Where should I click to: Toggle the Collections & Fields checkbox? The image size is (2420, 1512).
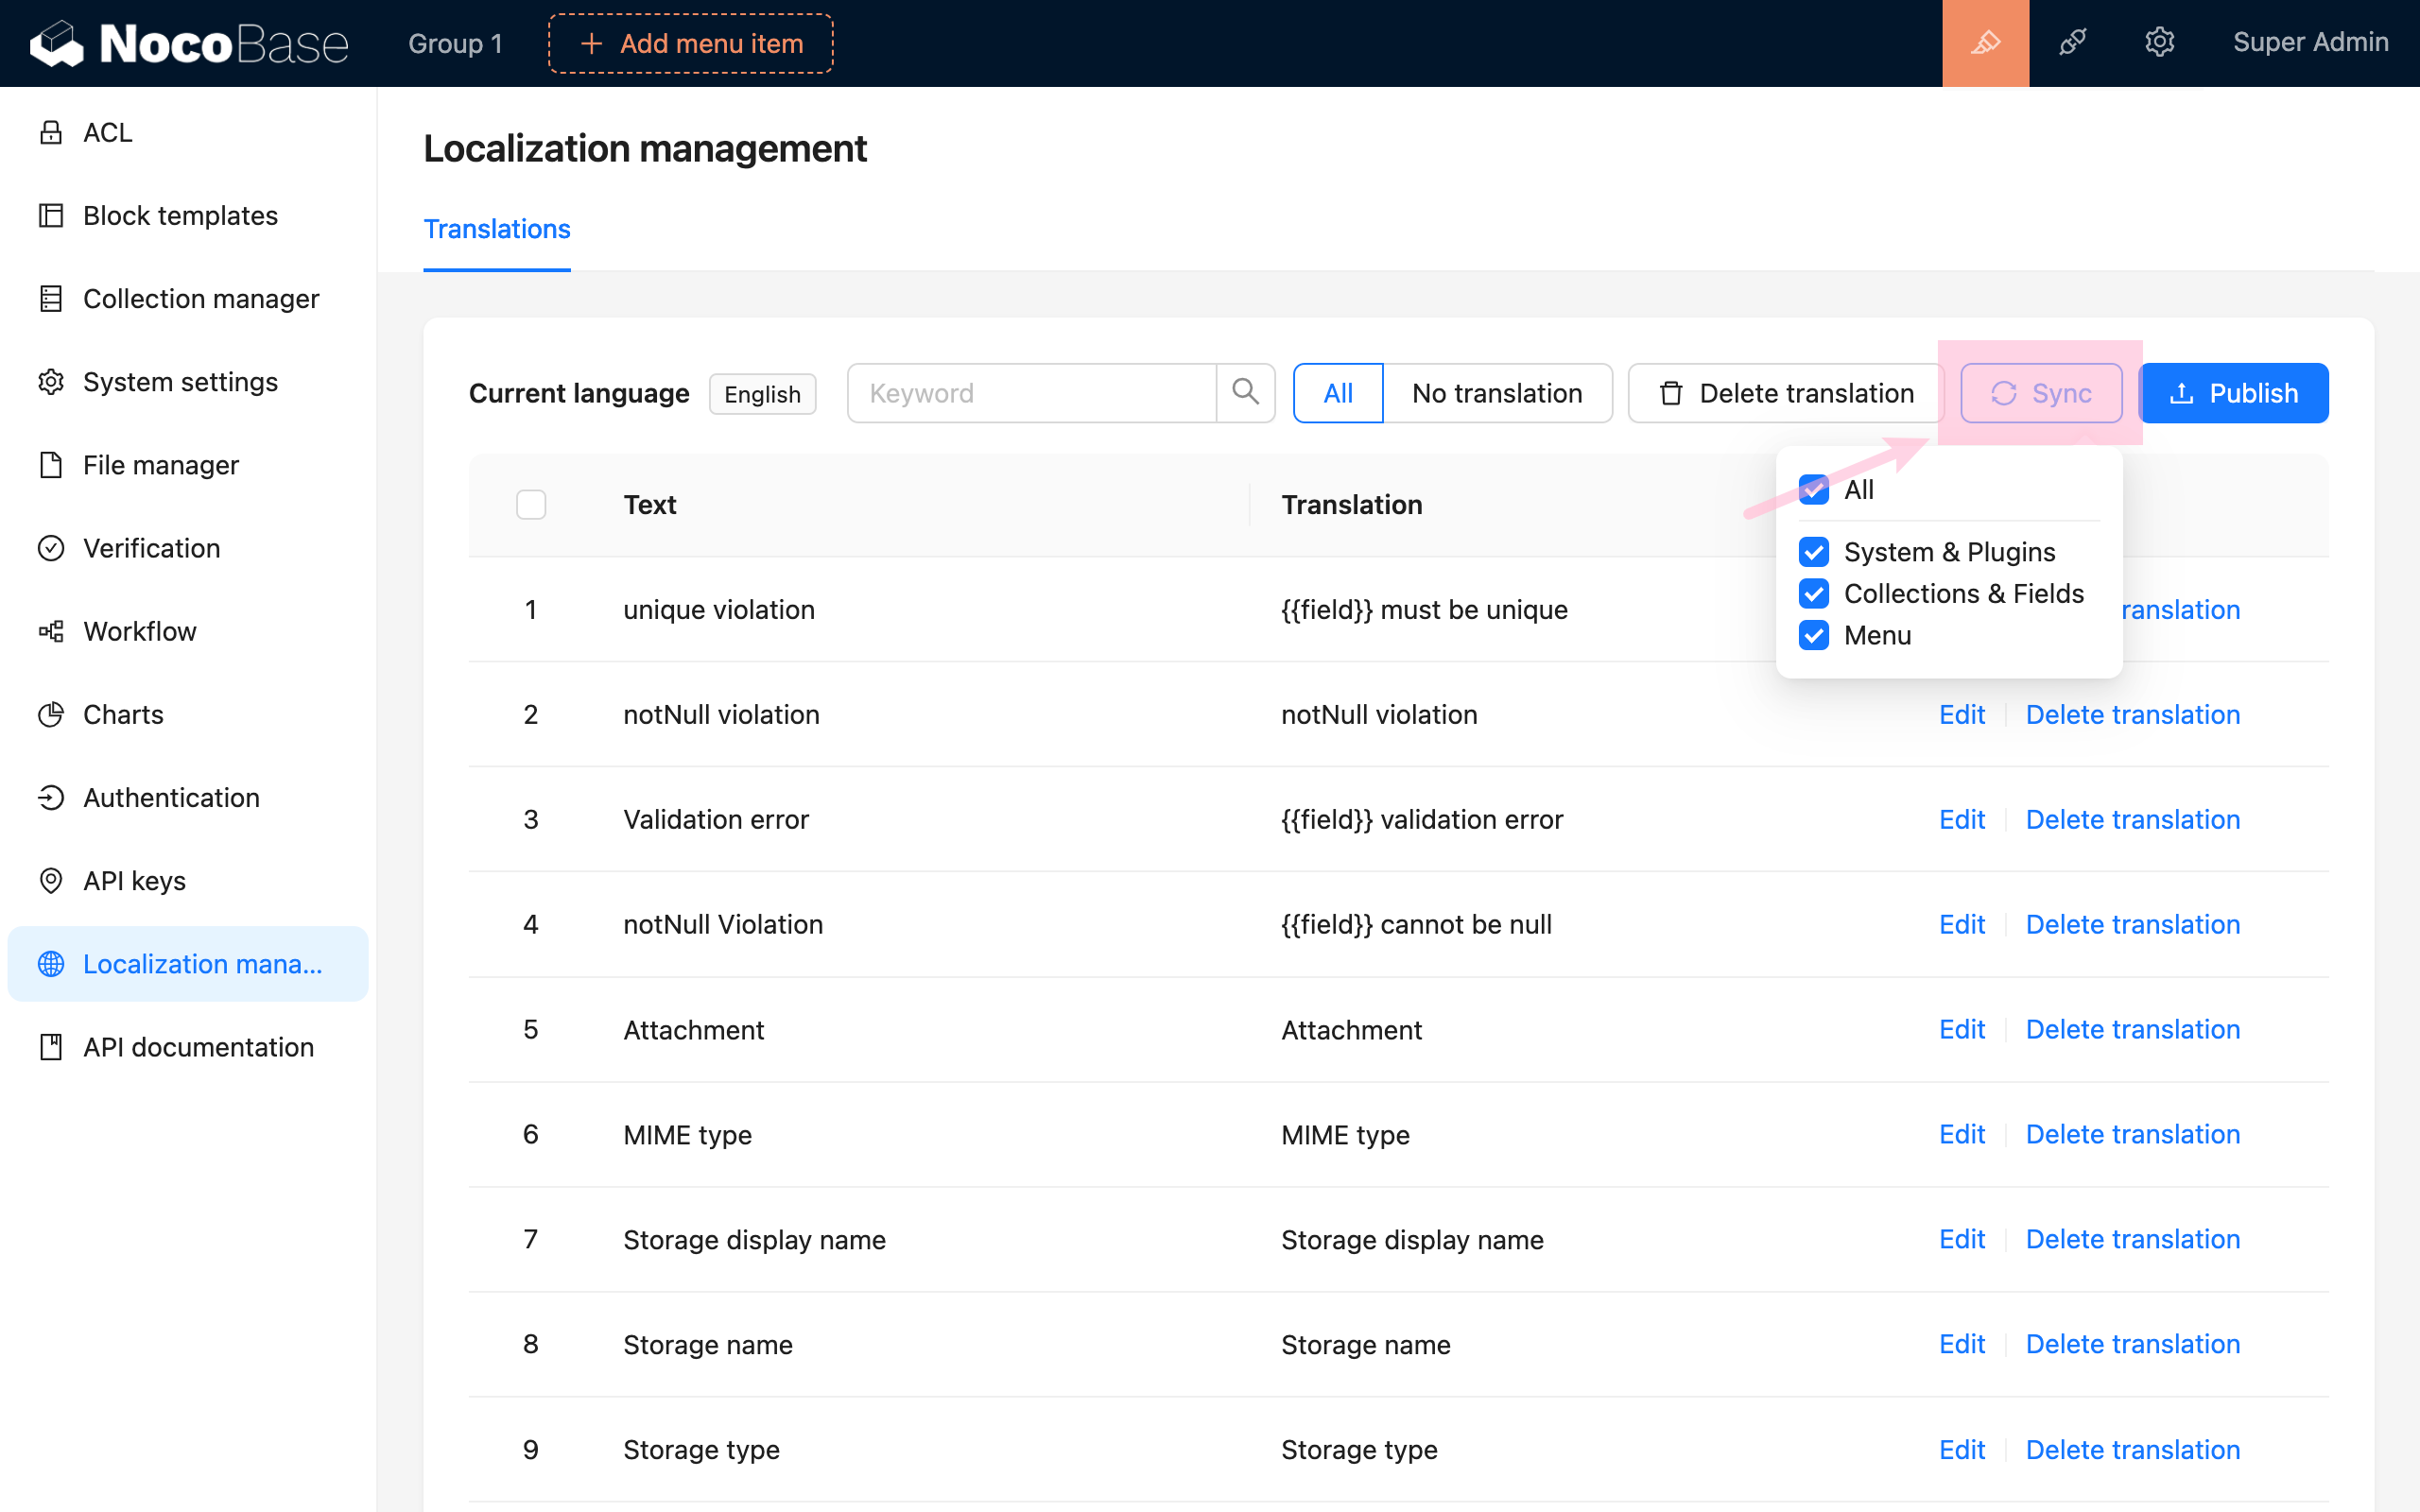pos(1813,593)
